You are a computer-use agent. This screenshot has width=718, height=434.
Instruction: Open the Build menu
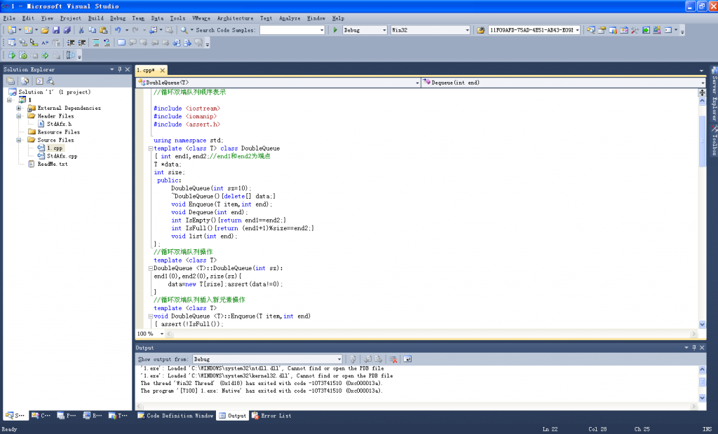[95, 18]
